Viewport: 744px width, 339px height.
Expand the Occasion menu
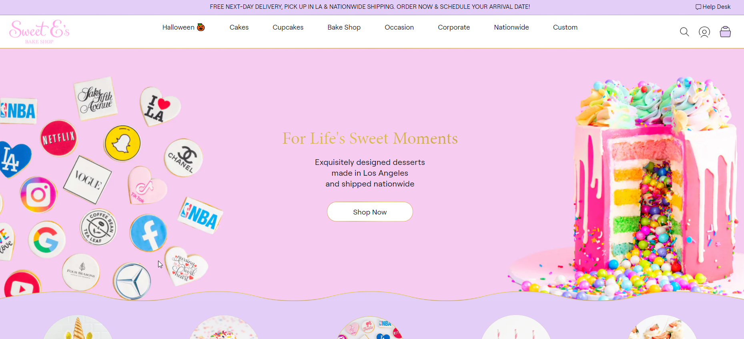click(399, 27)
